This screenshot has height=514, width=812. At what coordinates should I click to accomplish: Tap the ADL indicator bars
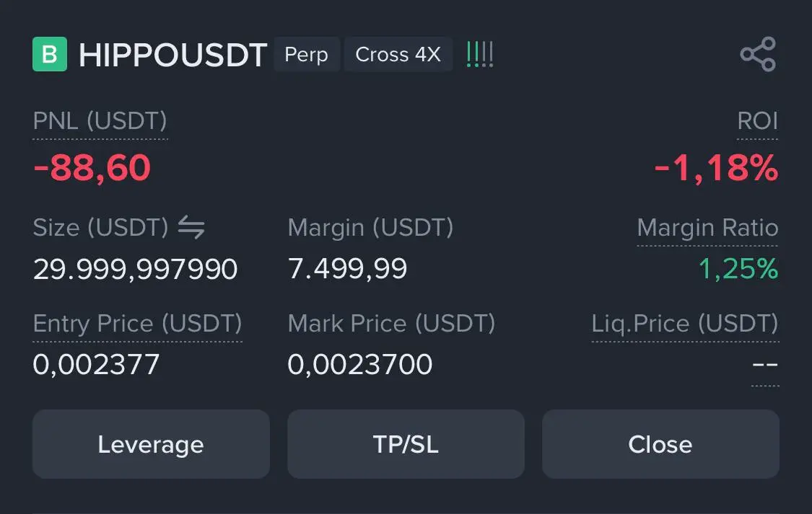tap(479, 54)
